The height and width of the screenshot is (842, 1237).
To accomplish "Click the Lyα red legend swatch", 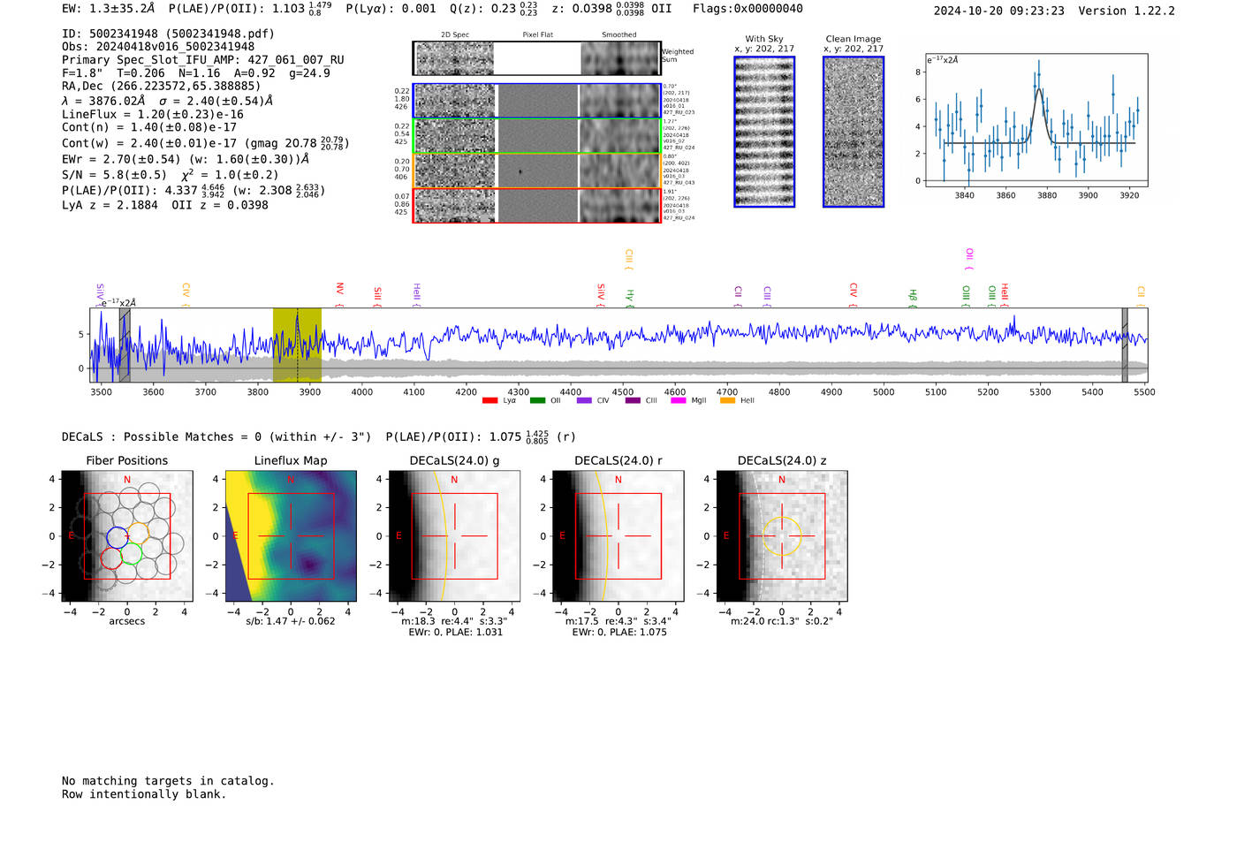I will click(x=489, y=401).
